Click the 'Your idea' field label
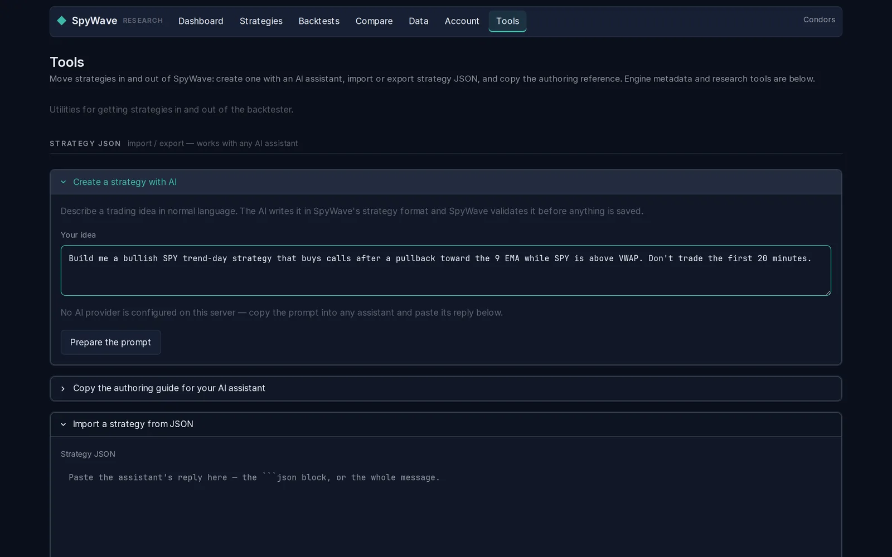The image size is (892, 557). (78, 235)
